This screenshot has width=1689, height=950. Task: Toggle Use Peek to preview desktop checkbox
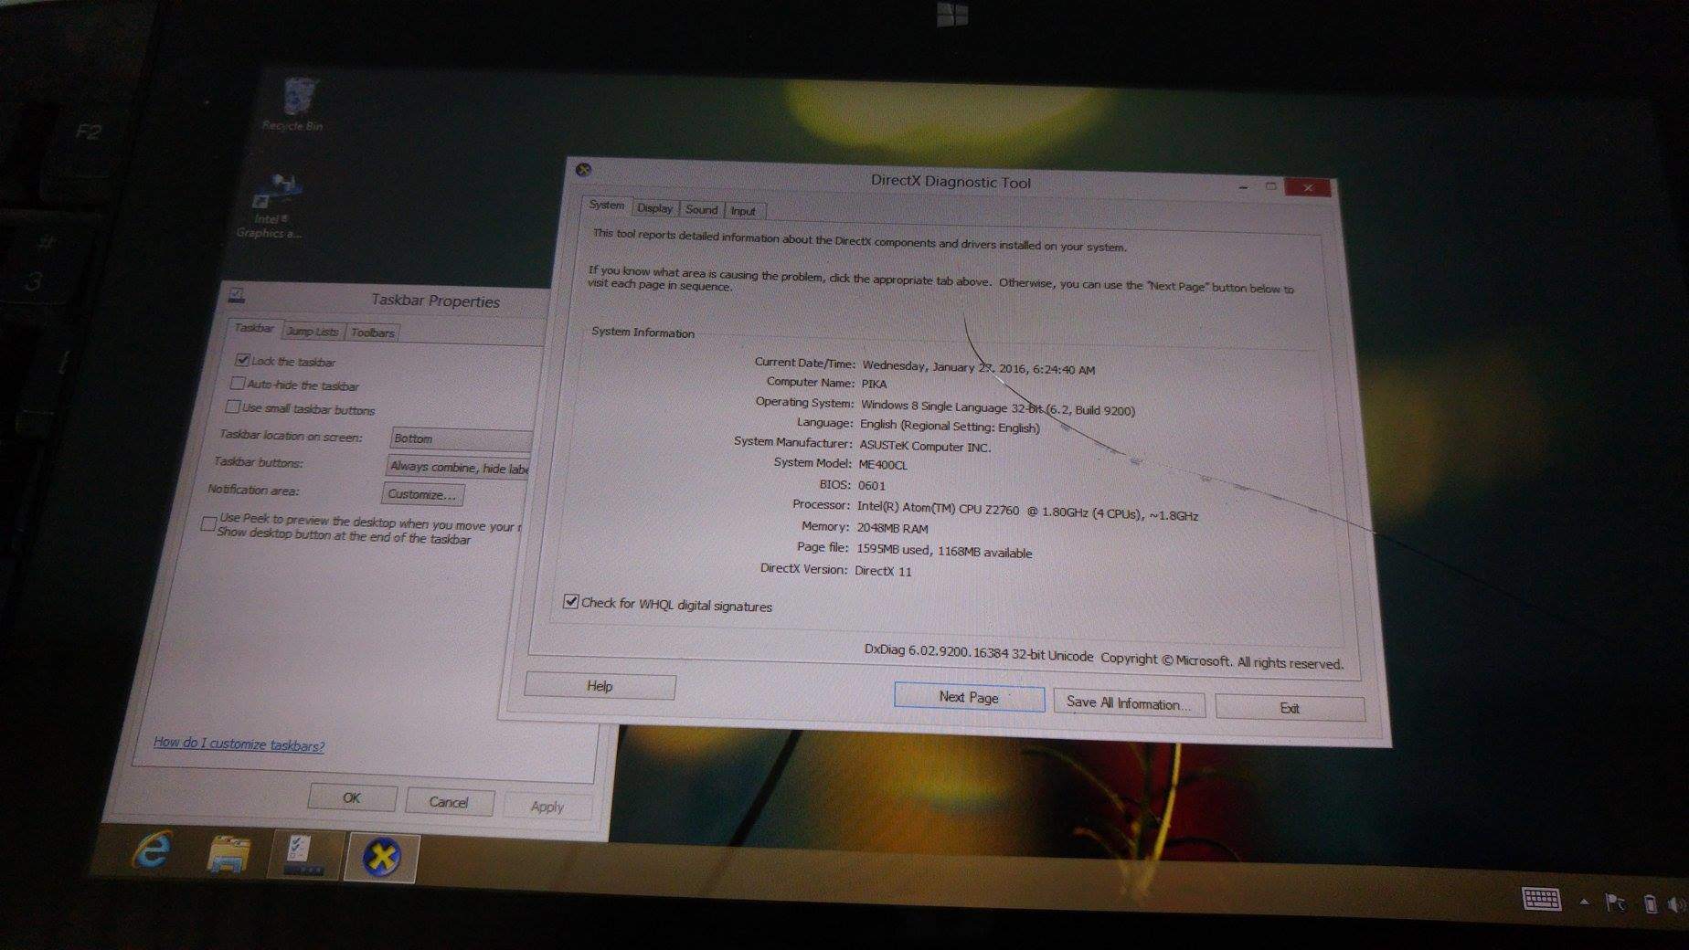pos(208,523)
